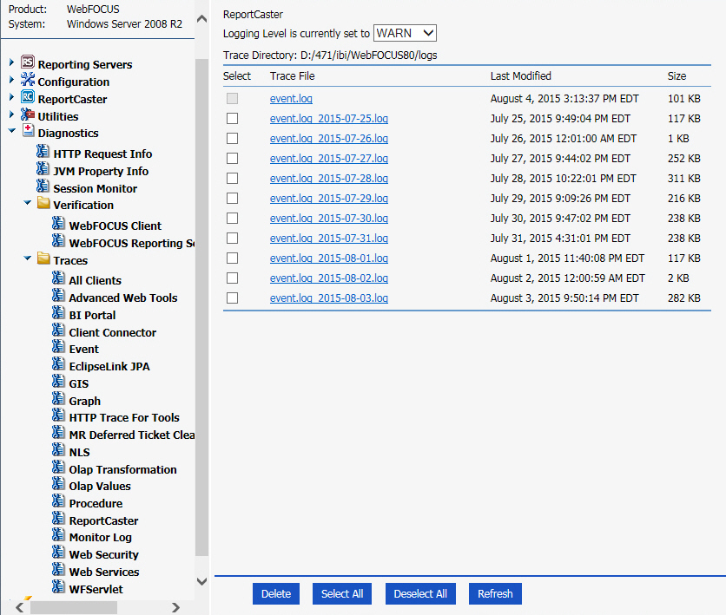Click the JVM Property Info page icon
The height and width of the screenshot is (615, 726).
tap(43, 168)
